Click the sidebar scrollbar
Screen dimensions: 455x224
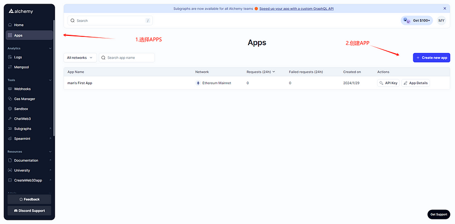pos(54,78)
